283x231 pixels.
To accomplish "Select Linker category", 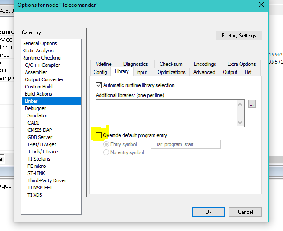I will point(51,101).
